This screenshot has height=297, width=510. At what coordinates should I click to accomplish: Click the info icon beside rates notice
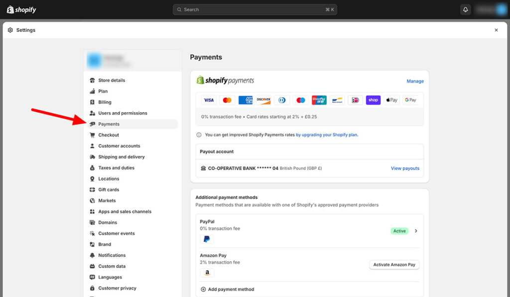(x=199, y=135)
